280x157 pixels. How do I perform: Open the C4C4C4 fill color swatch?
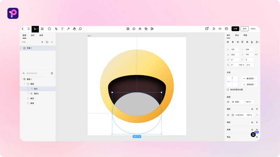[233, 115]
